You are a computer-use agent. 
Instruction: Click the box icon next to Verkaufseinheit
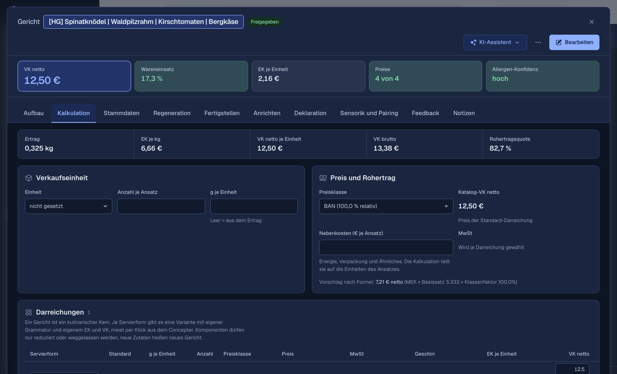coord(29,178)
